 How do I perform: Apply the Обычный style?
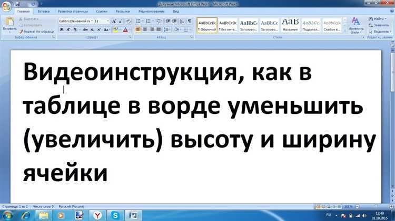207,25
